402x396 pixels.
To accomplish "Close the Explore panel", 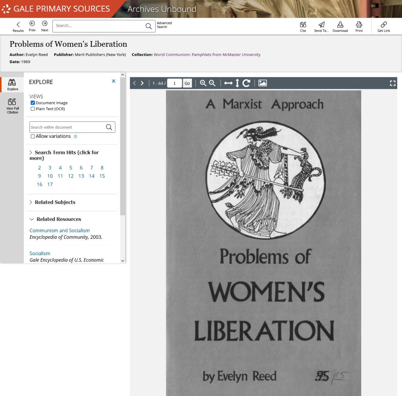I will 113,81.
